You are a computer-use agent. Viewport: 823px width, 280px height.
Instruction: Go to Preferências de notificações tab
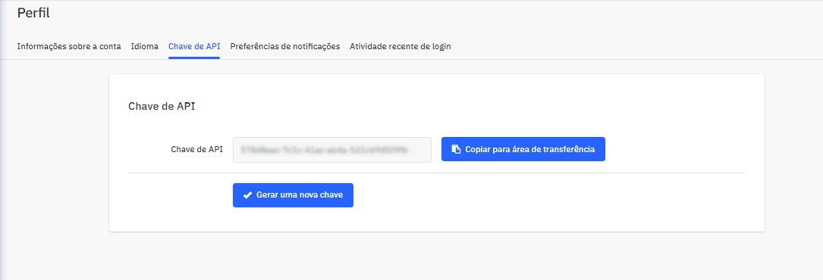[285, 46]
